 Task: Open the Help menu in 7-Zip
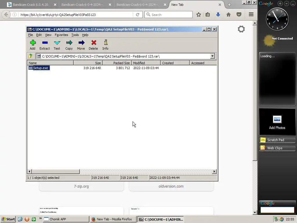tap(85, 35)
